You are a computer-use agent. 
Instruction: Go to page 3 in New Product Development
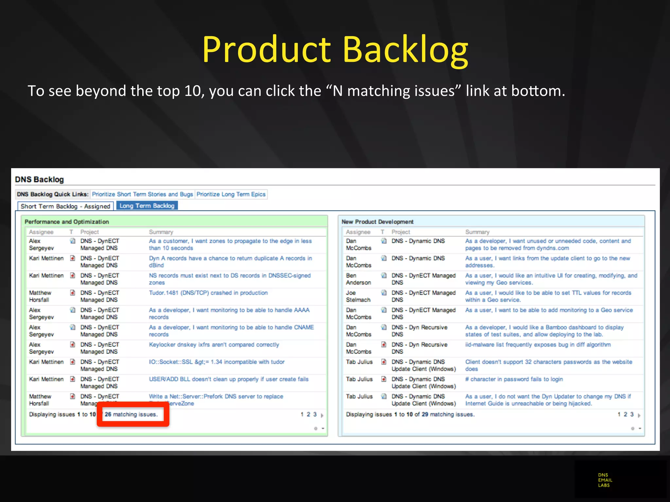[632, 414]
